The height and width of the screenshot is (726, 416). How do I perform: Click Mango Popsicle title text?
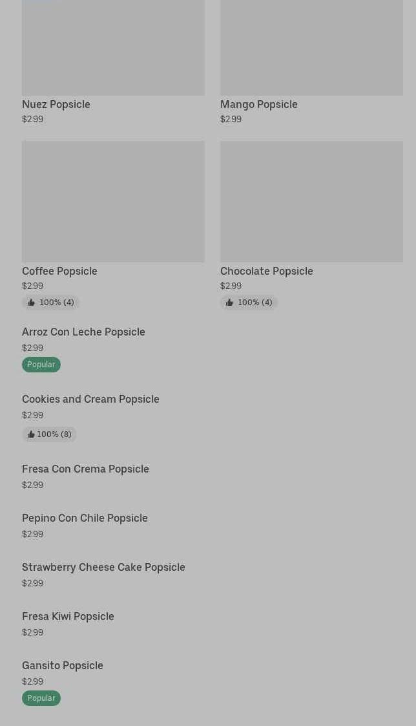259,105
